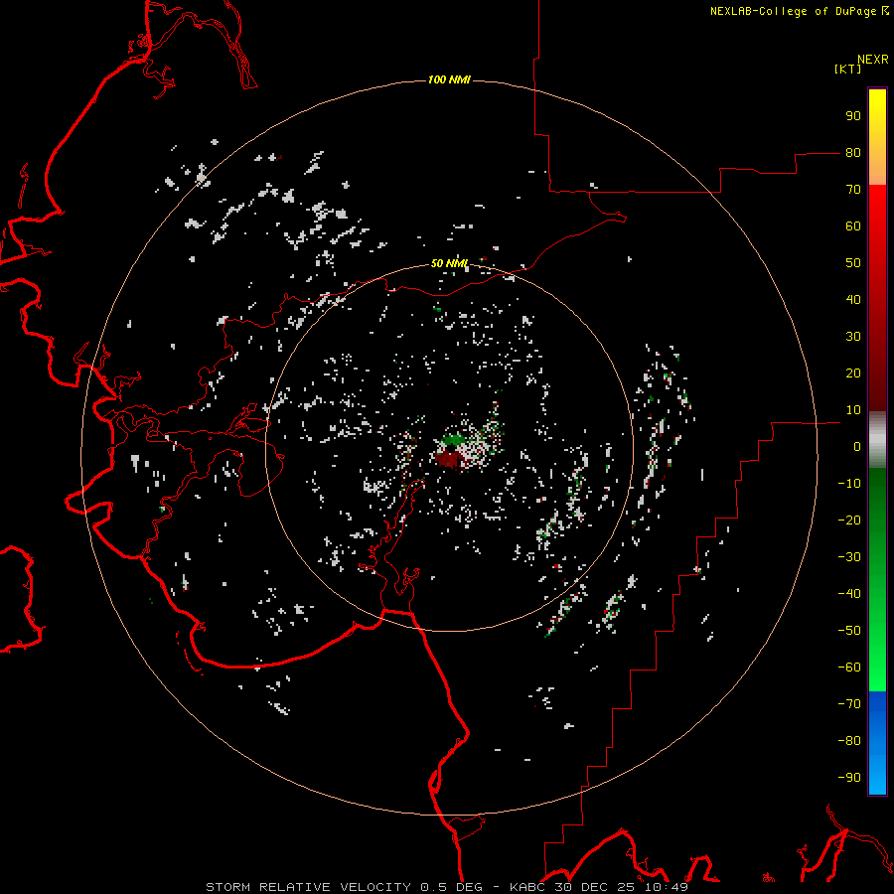Click the positive 50 value on velocity scale

[853, 263]
